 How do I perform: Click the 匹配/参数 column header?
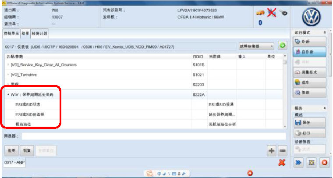point(98,57)
